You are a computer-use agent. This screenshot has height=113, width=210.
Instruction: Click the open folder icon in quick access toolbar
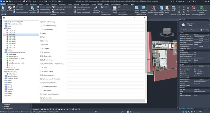click(7, 1)
